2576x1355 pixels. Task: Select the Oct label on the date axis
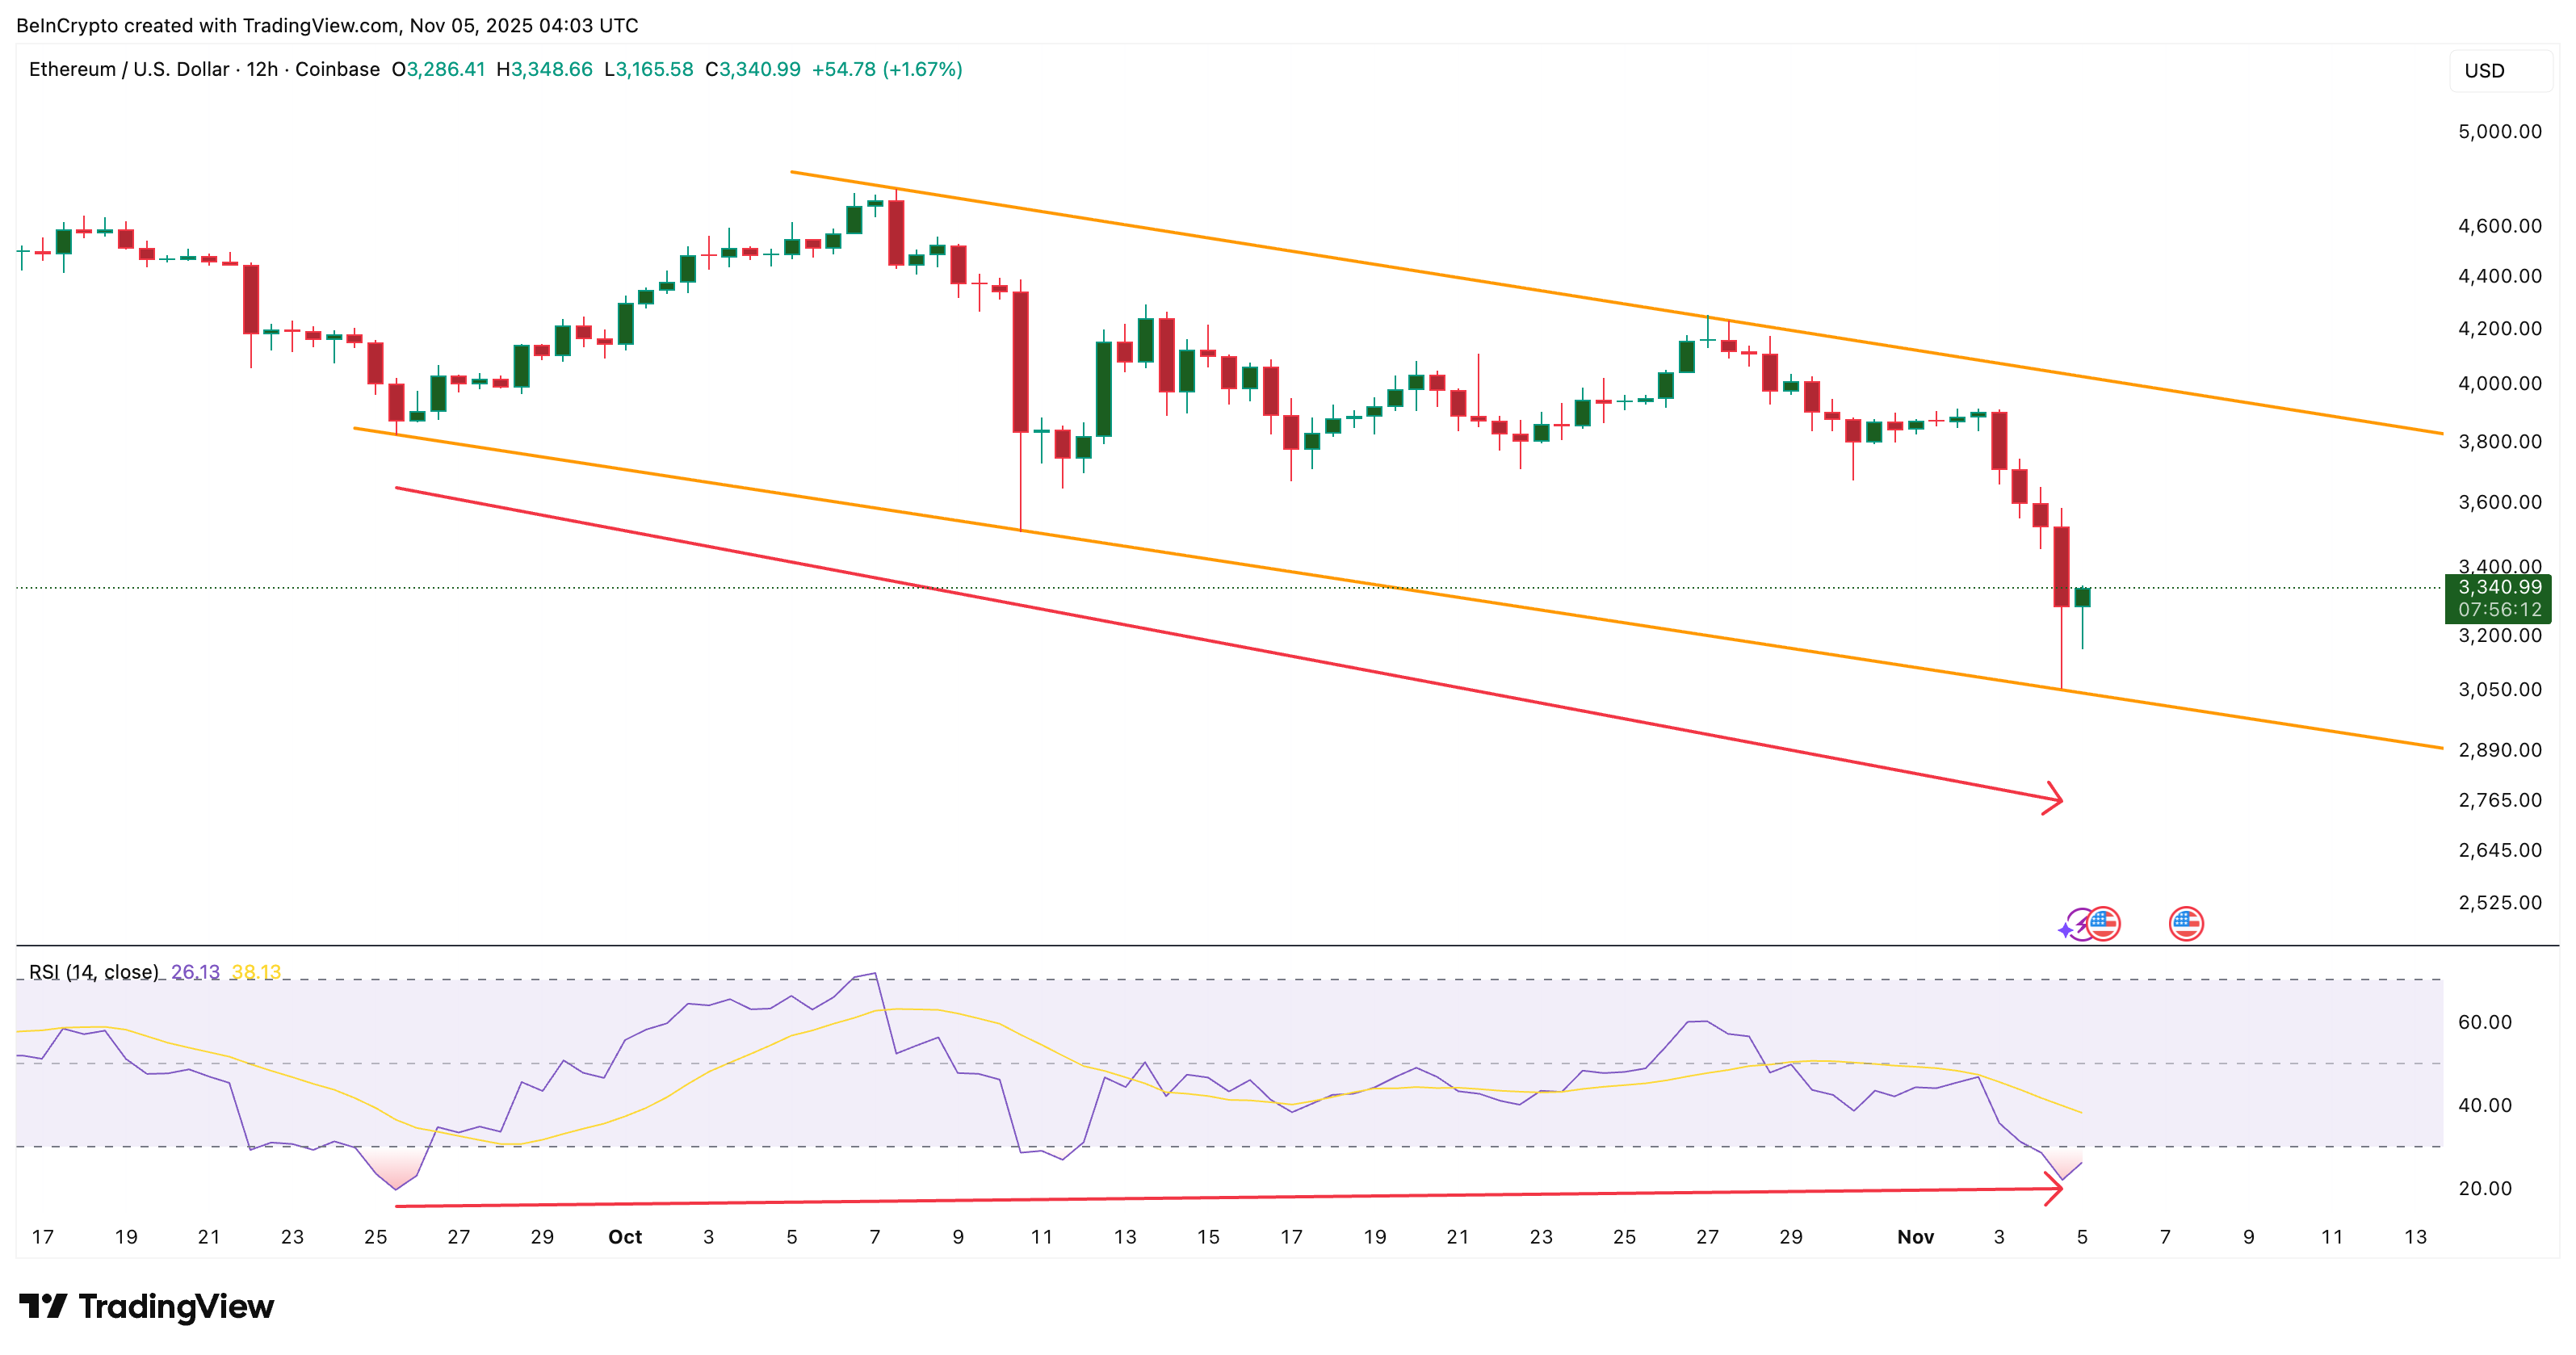(626, 1236)
